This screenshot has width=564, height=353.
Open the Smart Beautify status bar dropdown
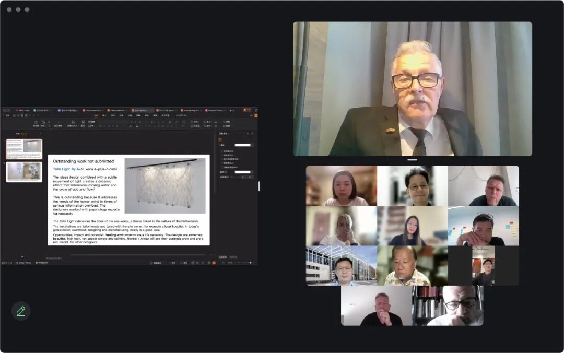point(157,263)
